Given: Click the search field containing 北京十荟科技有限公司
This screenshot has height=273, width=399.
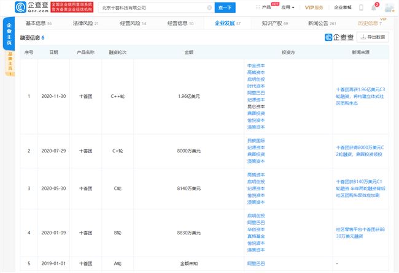Looking at the screenshot, I should (157, 7).
